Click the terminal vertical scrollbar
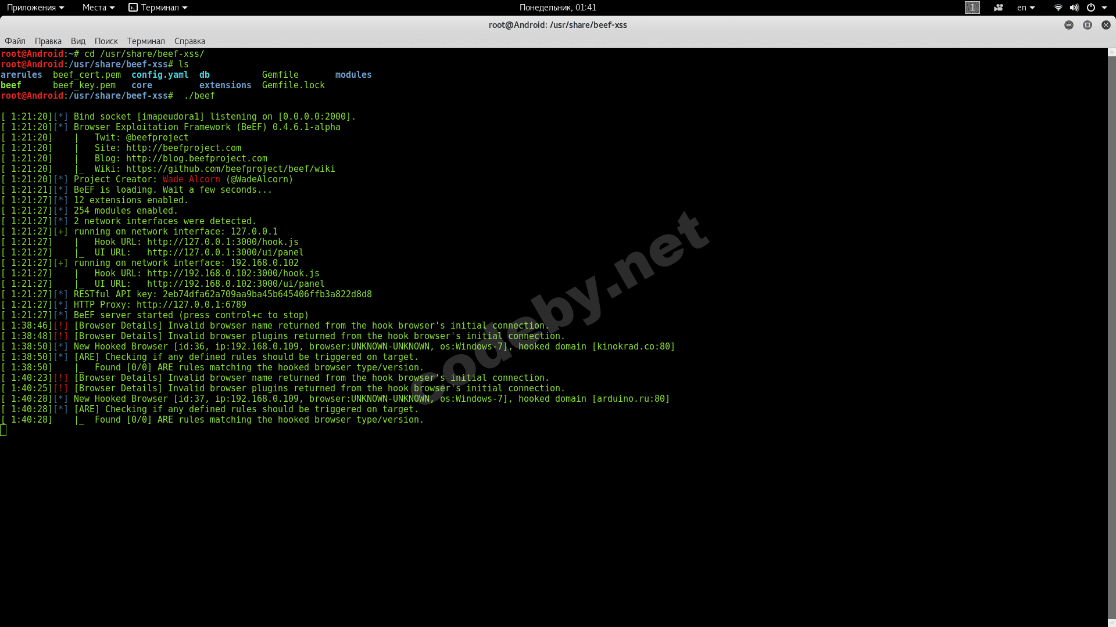The width and height of the screenshot is (1116, 627). point(1111,337)
